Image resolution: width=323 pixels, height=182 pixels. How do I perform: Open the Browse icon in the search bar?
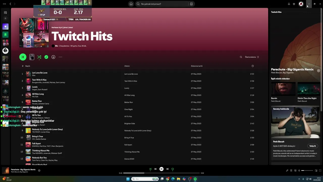(191, 4)
